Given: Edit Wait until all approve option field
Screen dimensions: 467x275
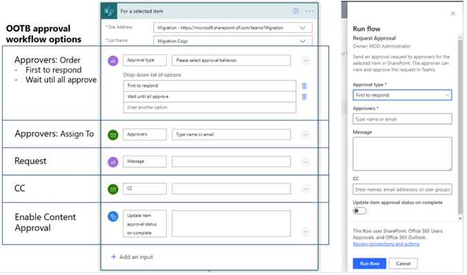Looking at the screenshot, I should (x=210, y=96).
